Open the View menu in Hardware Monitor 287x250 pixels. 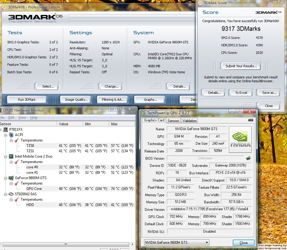[x=22, y=118]
